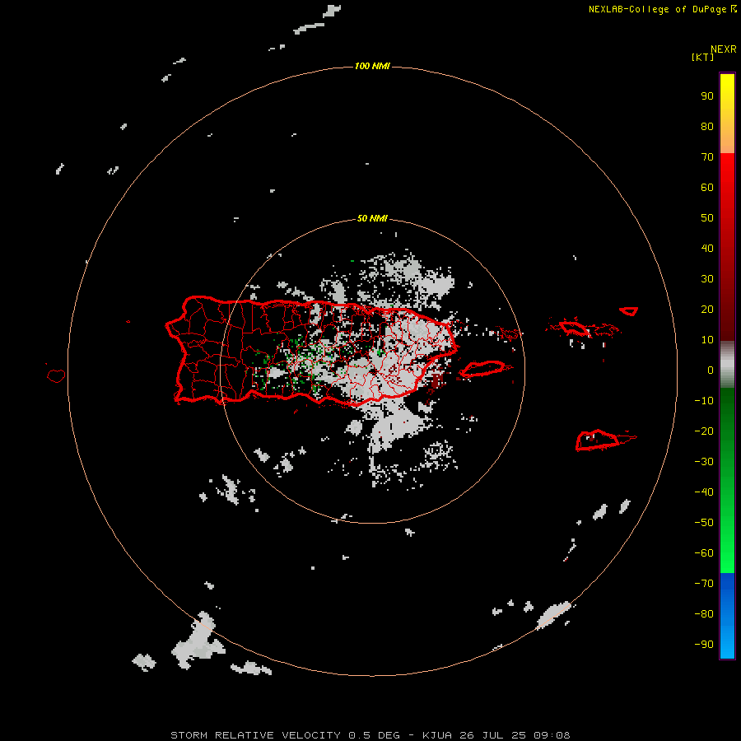Viewport: 741px width, 741px height.
Task: Click the -80 scale label
Action: (x=704, y=614)
